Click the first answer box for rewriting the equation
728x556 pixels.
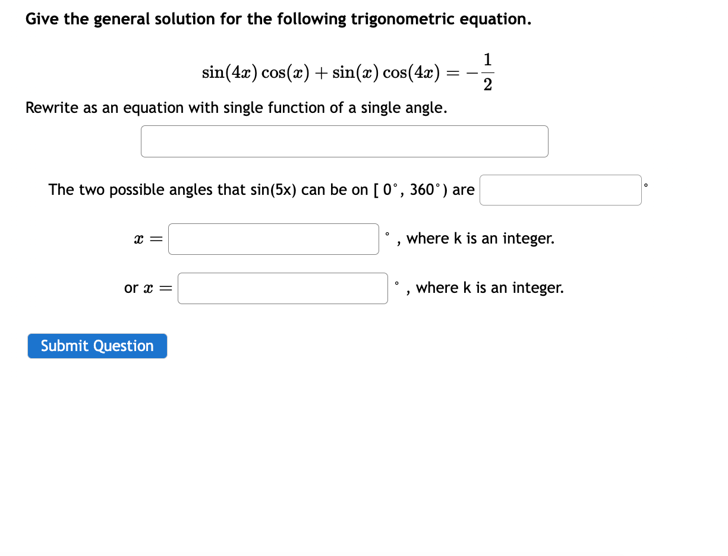[x=345, y=141]
